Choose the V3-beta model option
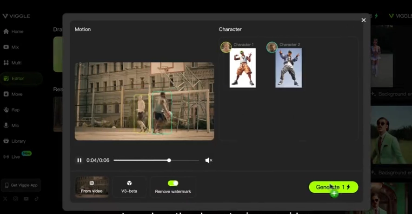 pyautogui.click(x=129, y=187)
